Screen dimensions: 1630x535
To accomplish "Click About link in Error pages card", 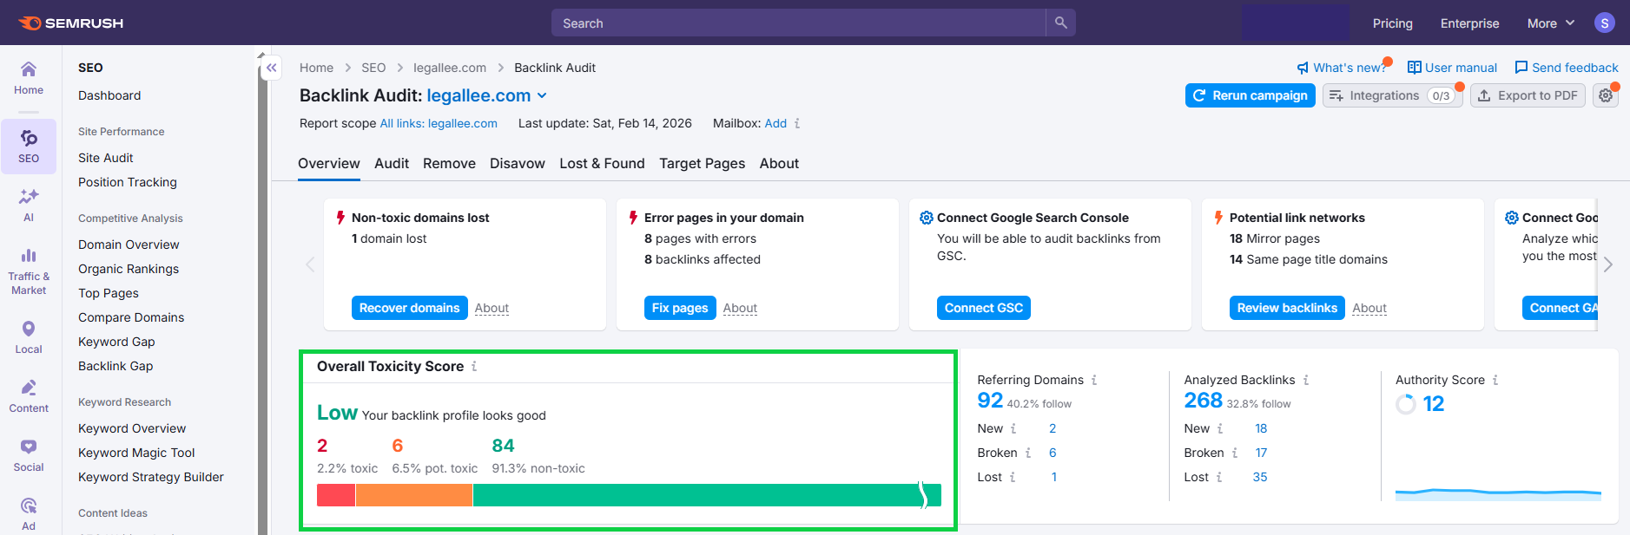I will [x=740, y=308].
